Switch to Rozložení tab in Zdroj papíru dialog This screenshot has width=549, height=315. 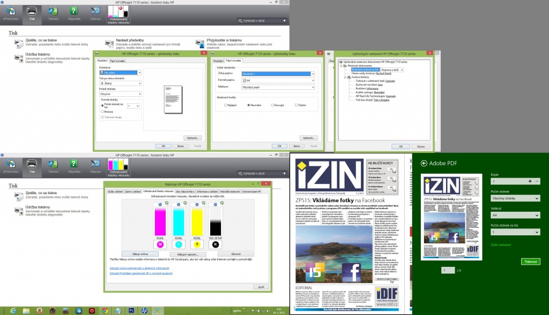[219, 61]
